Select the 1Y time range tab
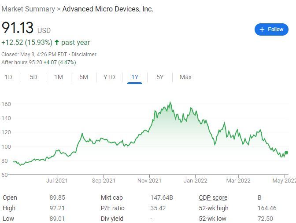 [x=135, y=77]
